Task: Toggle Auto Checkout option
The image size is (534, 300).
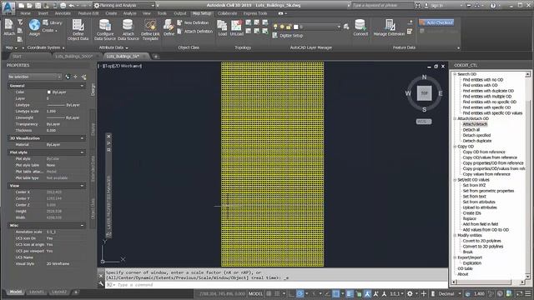Action: click(436, 22)
